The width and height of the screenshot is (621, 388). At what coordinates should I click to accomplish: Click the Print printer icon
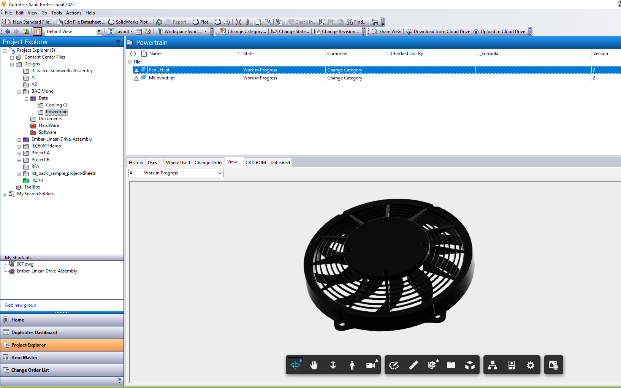coord(218,22)
